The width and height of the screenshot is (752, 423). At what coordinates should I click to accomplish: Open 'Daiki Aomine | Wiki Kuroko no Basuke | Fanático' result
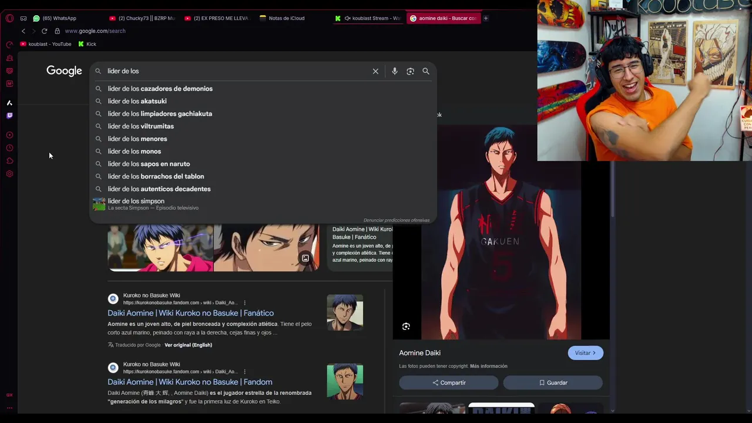pos(190,313)
